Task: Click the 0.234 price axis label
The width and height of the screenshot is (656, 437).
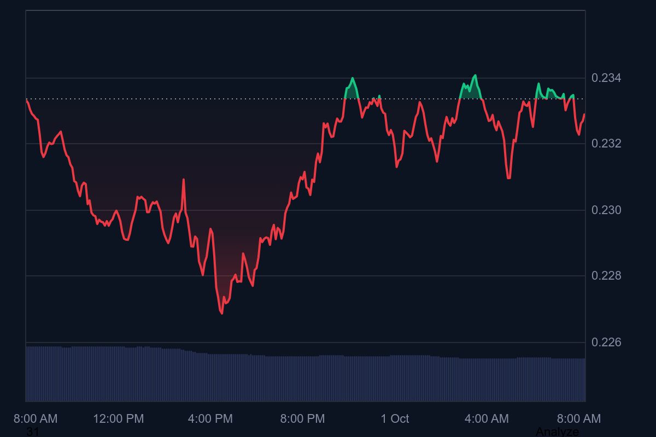Action: pos(606,78)
